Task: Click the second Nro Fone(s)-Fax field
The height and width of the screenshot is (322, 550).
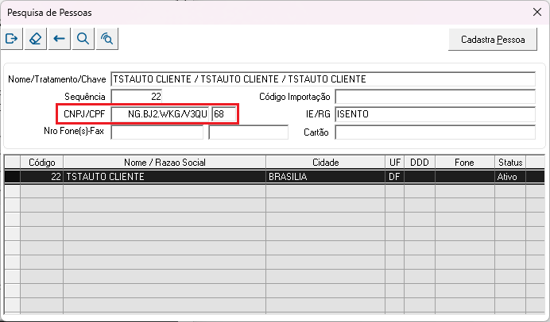Action: (248, 132)
